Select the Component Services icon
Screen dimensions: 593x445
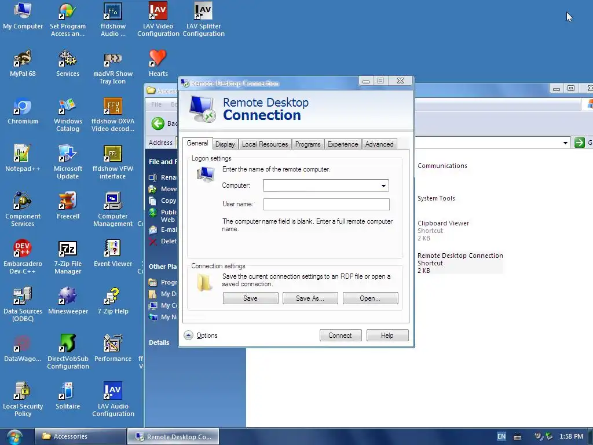pyautogui.click(x=23, y=210)
